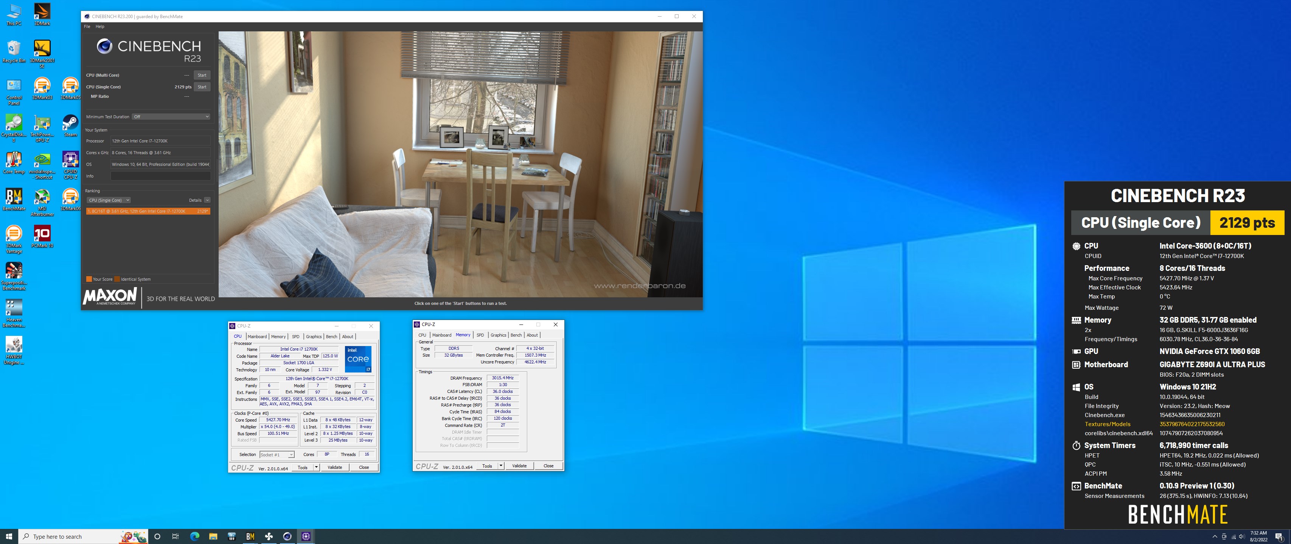Click the Info input field in Cinebench

click(160, 176)
